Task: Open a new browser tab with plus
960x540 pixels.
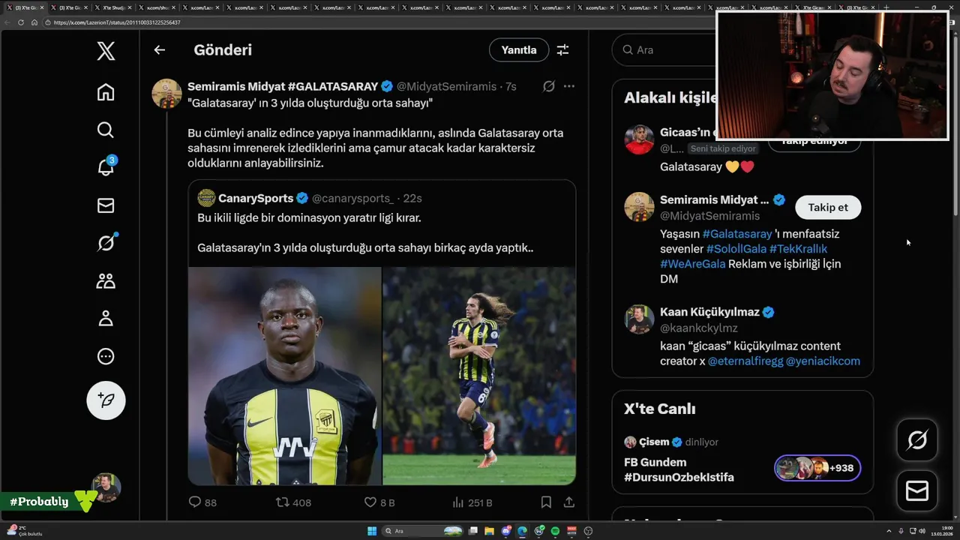Action: coord(886,7)
